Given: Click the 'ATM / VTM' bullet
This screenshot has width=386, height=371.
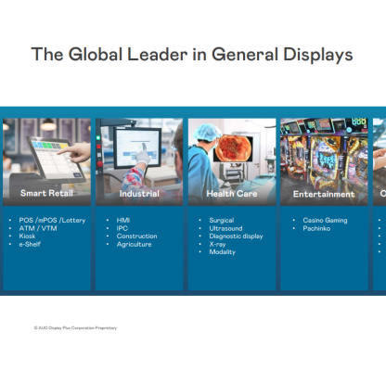Looking at the screenshot, I should click(x=38, y=228).
